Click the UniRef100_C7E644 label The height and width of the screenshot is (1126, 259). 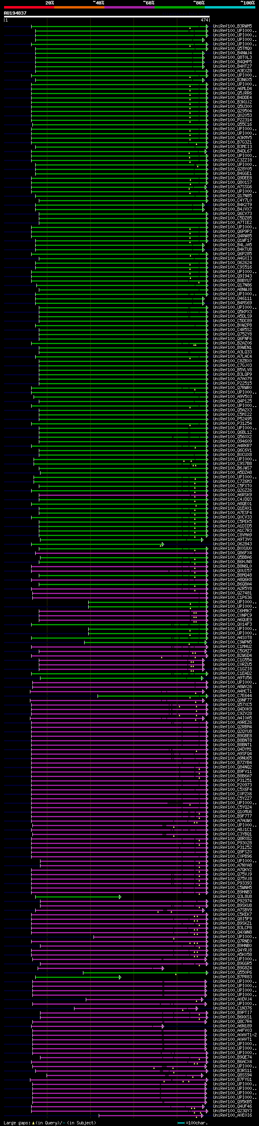[232, 695]
